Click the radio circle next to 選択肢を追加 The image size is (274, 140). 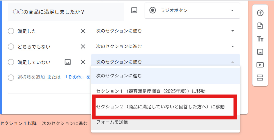(11, 77)
